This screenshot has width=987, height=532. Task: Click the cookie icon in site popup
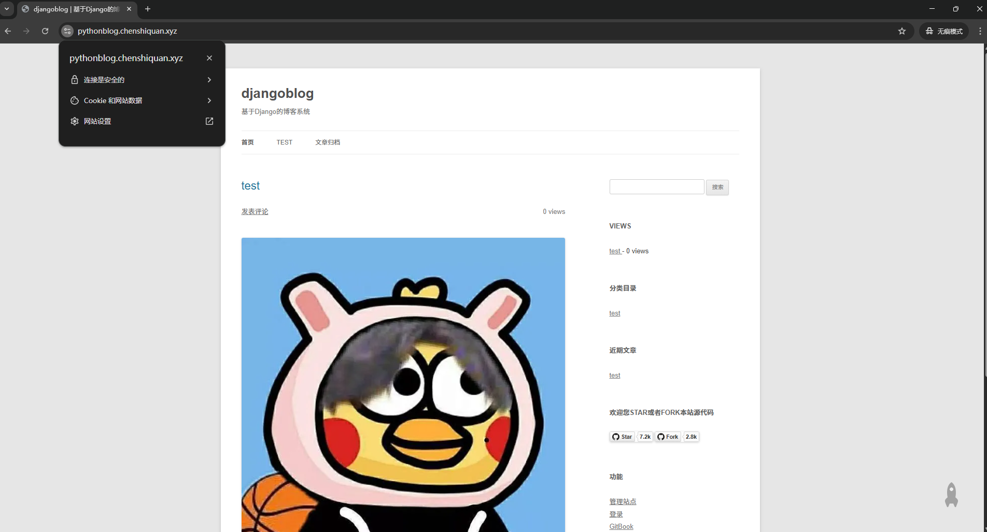(75, 100)
